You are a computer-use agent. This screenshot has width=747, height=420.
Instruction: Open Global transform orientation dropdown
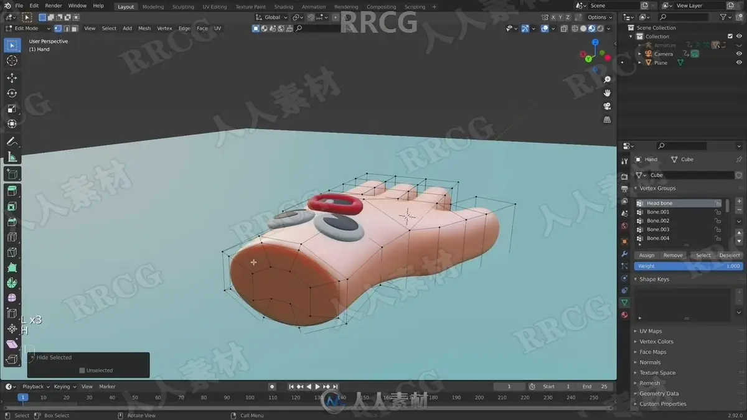coord(273,17)
